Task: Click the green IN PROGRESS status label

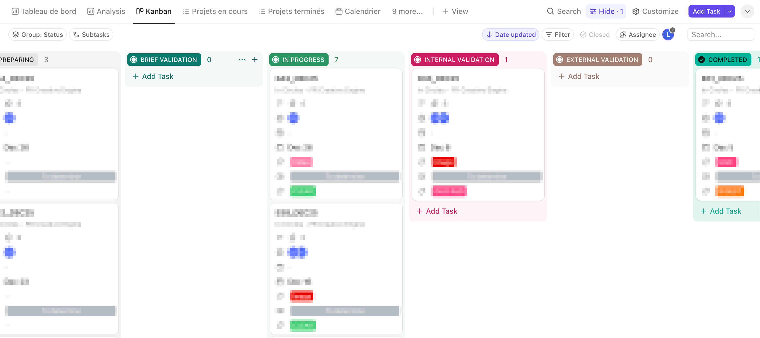Action: tap(299, 60)
